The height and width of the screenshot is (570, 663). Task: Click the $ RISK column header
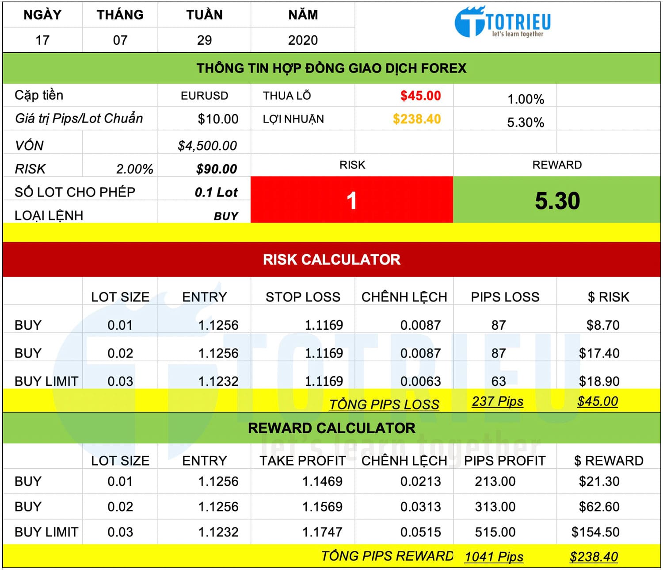608,297
